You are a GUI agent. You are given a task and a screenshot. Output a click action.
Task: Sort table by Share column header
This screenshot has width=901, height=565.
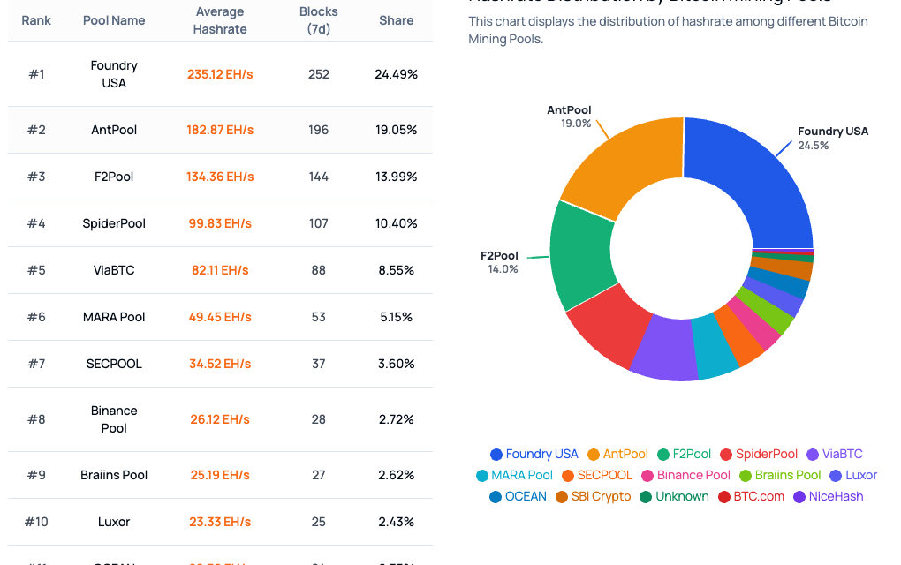[396, 20]
